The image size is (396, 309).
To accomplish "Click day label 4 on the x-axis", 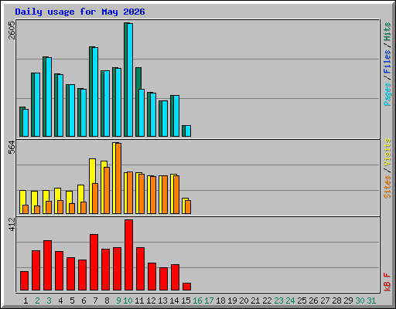I will tap(60, 301).
